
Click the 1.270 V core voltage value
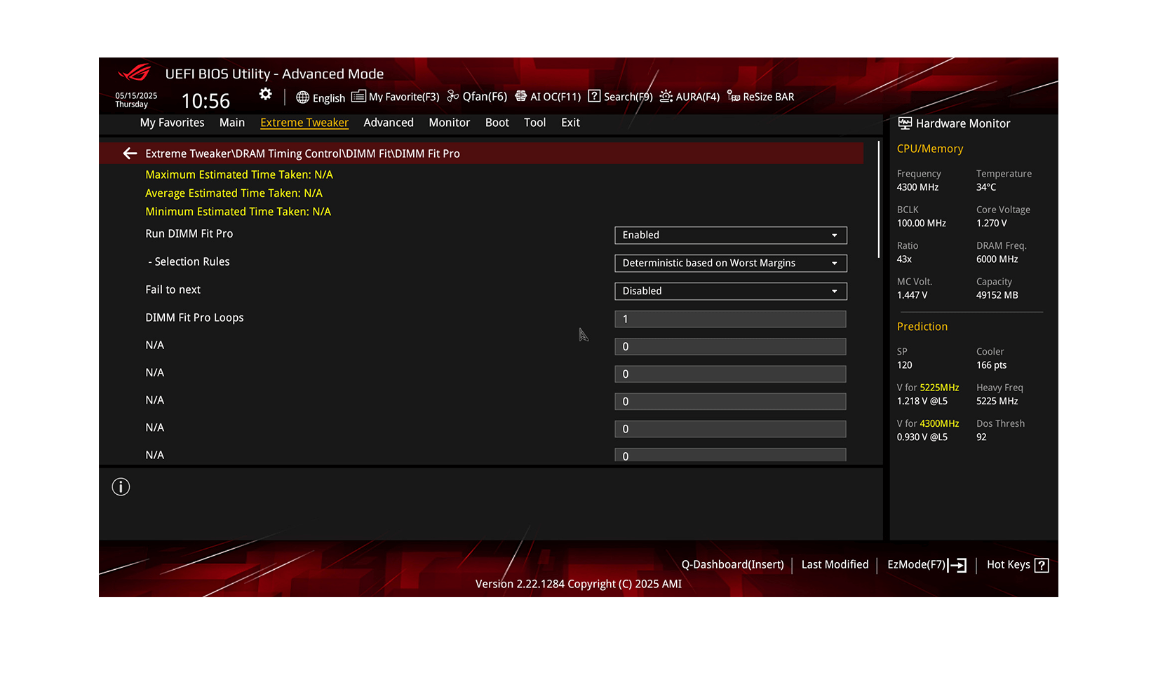point(991,224)
